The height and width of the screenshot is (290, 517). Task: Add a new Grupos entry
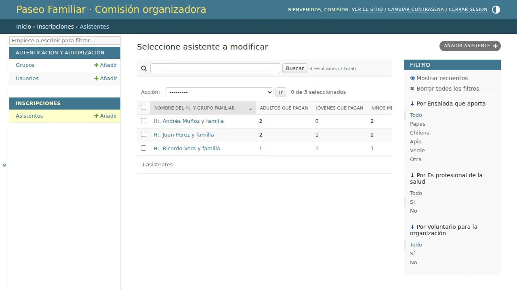(106, 65)
